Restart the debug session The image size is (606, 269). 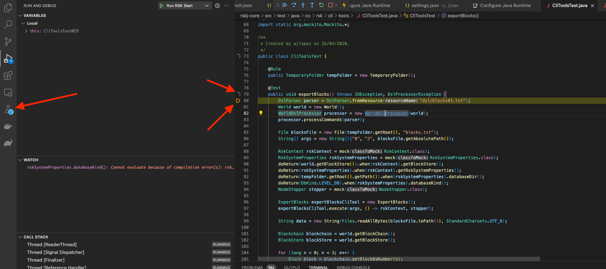(321, 5)
